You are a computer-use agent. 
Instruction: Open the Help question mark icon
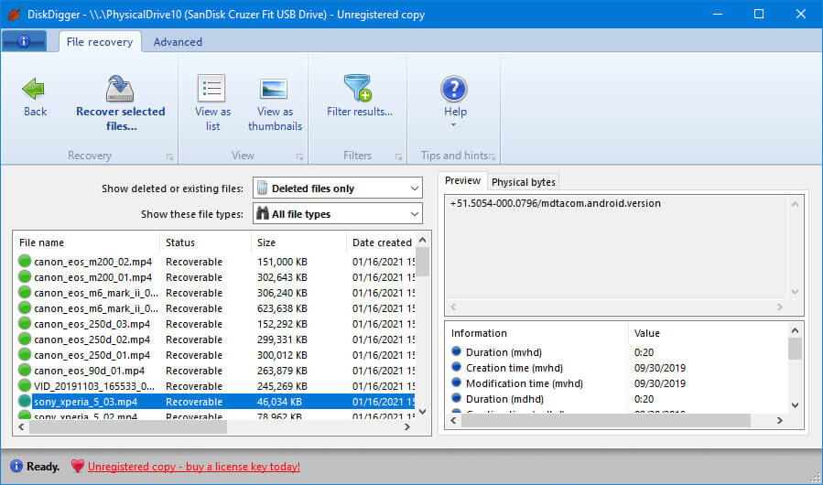[454, 89]
